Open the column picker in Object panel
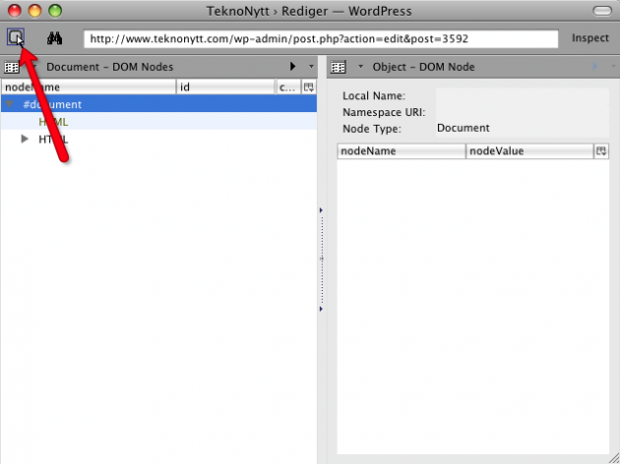The width and height of the screenshot is (620, 464). coord(601,151)
